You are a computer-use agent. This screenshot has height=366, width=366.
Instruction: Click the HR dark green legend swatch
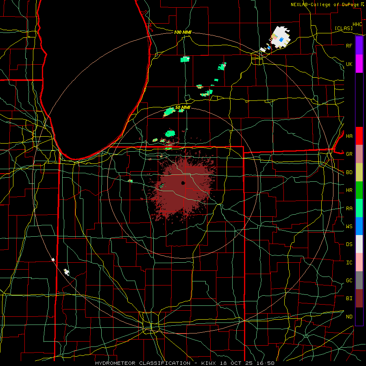click(x=359, y=190)
